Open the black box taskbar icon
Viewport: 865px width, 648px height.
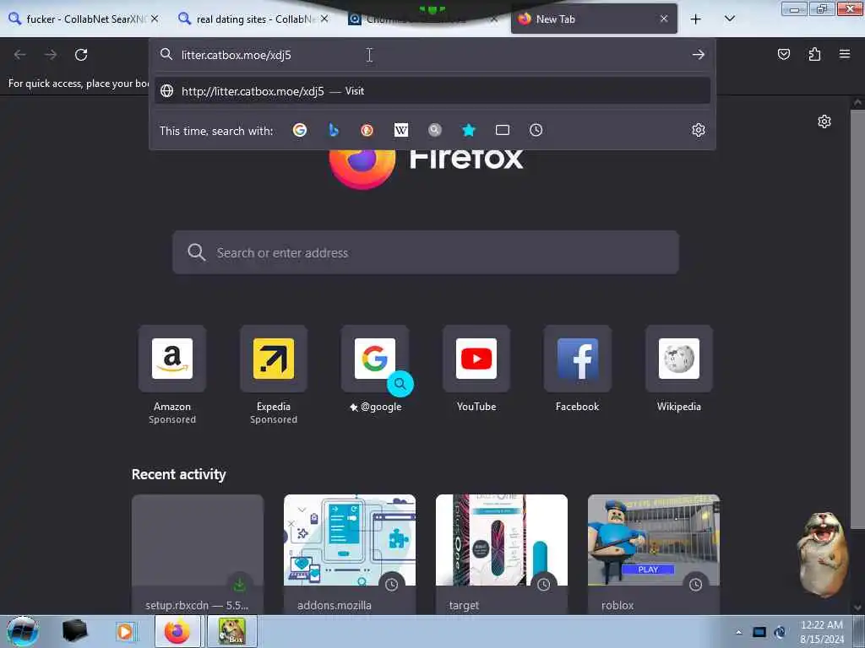(x=74, y=631)
